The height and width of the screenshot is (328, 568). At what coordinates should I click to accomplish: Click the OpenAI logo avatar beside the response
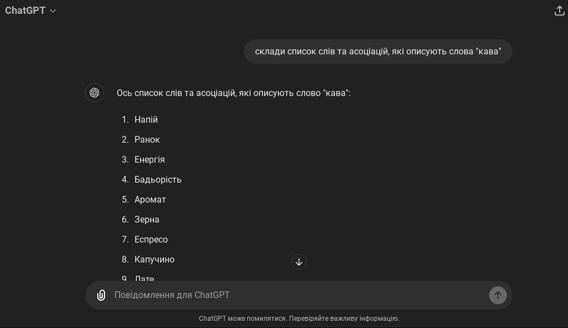click(94, 93)
